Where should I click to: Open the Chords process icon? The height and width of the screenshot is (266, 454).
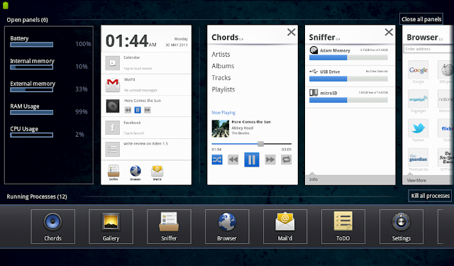[52, 227]
